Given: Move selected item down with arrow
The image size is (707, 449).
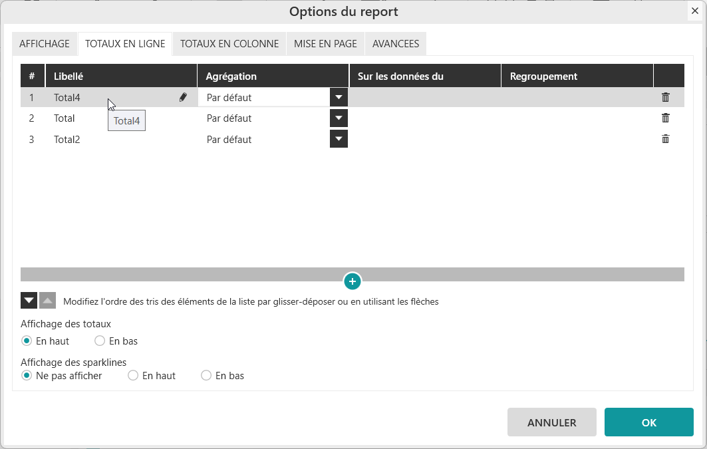Looking at the screenshot, I should [x=29, y=301].
